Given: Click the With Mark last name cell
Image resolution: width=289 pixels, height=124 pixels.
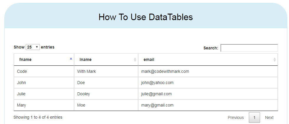Looking at the screenshot, I should 86,71.
